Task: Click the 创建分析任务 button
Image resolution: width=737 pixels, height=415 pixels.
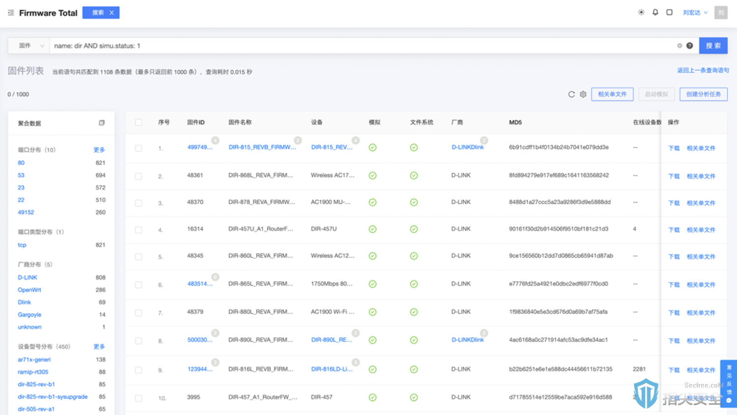Action: point(704,94)
